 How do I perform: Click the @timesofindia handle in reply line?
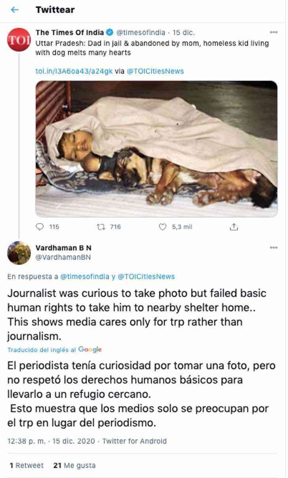(85, 277)
